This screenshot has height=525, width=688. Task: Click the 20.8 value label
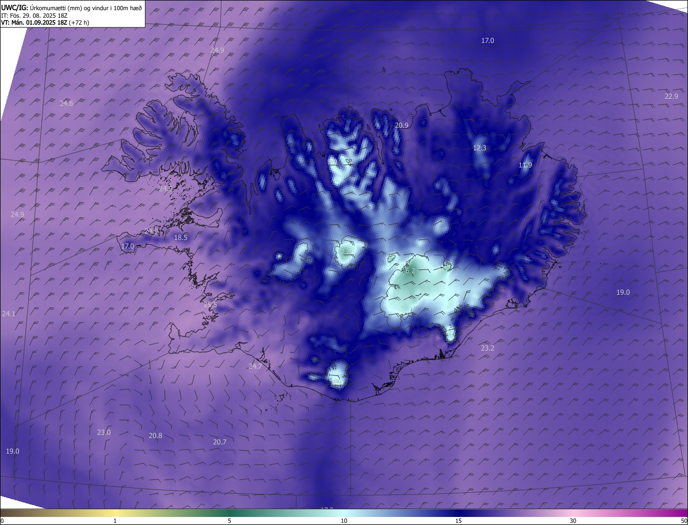(155, 435)
